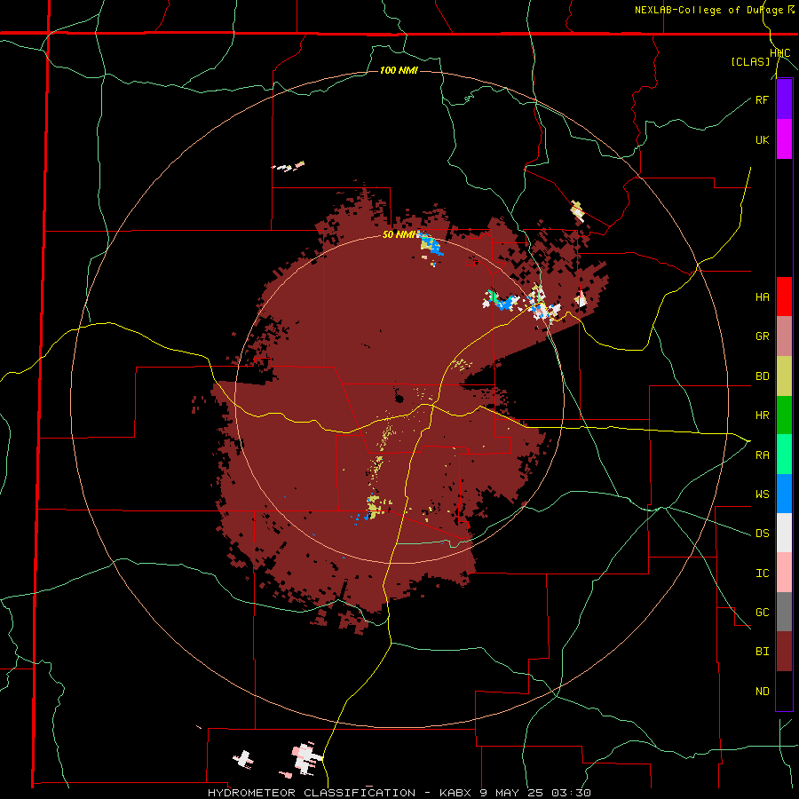Click the "NEXLAB-College of DuPage" credit text

[710, 10]
